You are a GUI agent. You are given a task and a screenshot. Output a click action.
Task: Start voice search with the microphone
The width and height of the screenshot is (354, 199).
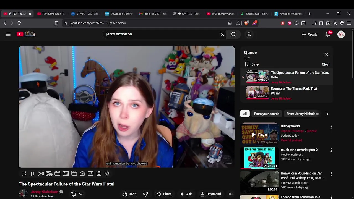249,34
